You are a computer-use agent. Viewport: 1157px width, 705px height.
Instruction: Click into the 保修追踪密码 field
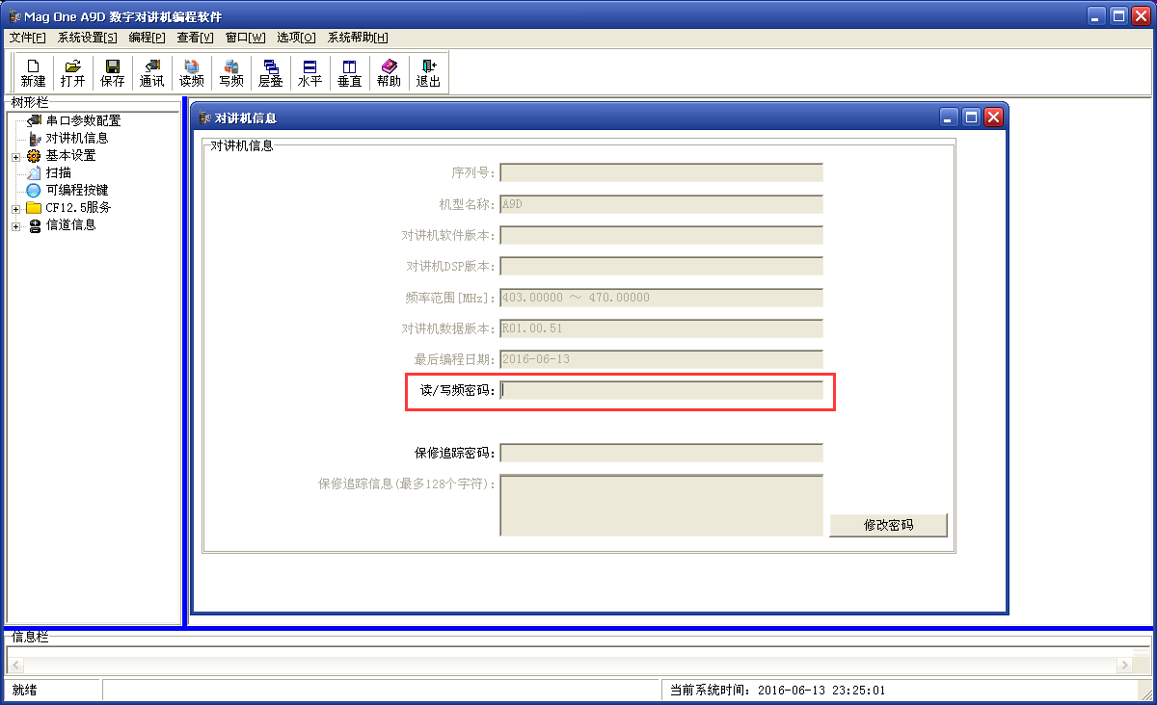click(x=661, y=453)
